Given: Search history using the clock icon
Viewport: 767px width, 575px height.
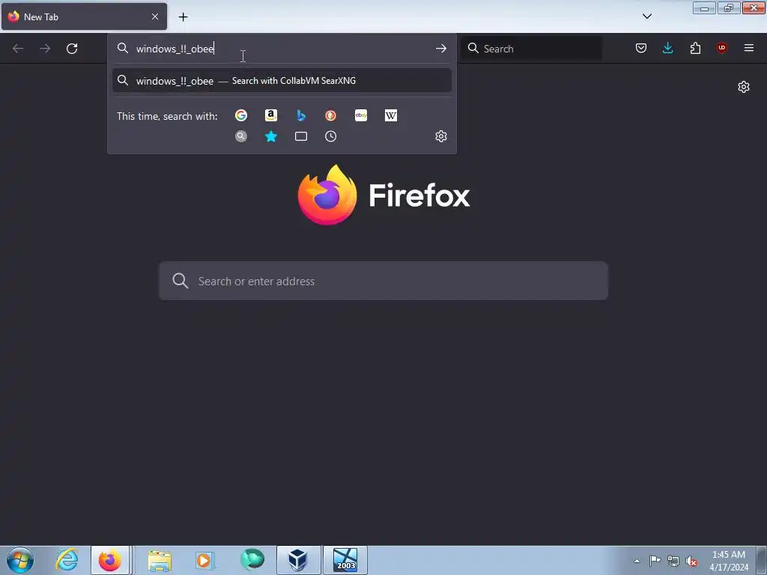Looking at the screenshot, I should click(330, 136).
